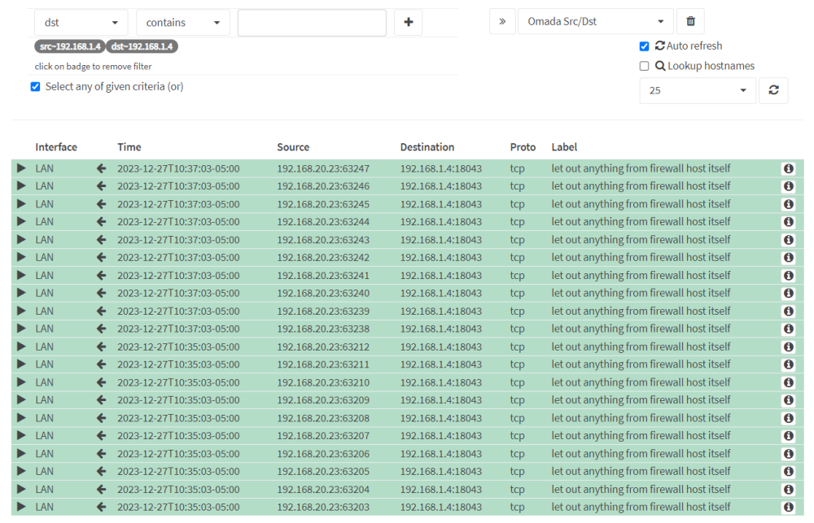Open the dst field dropdown
This screenshot has width=814, height=523.
81,22
